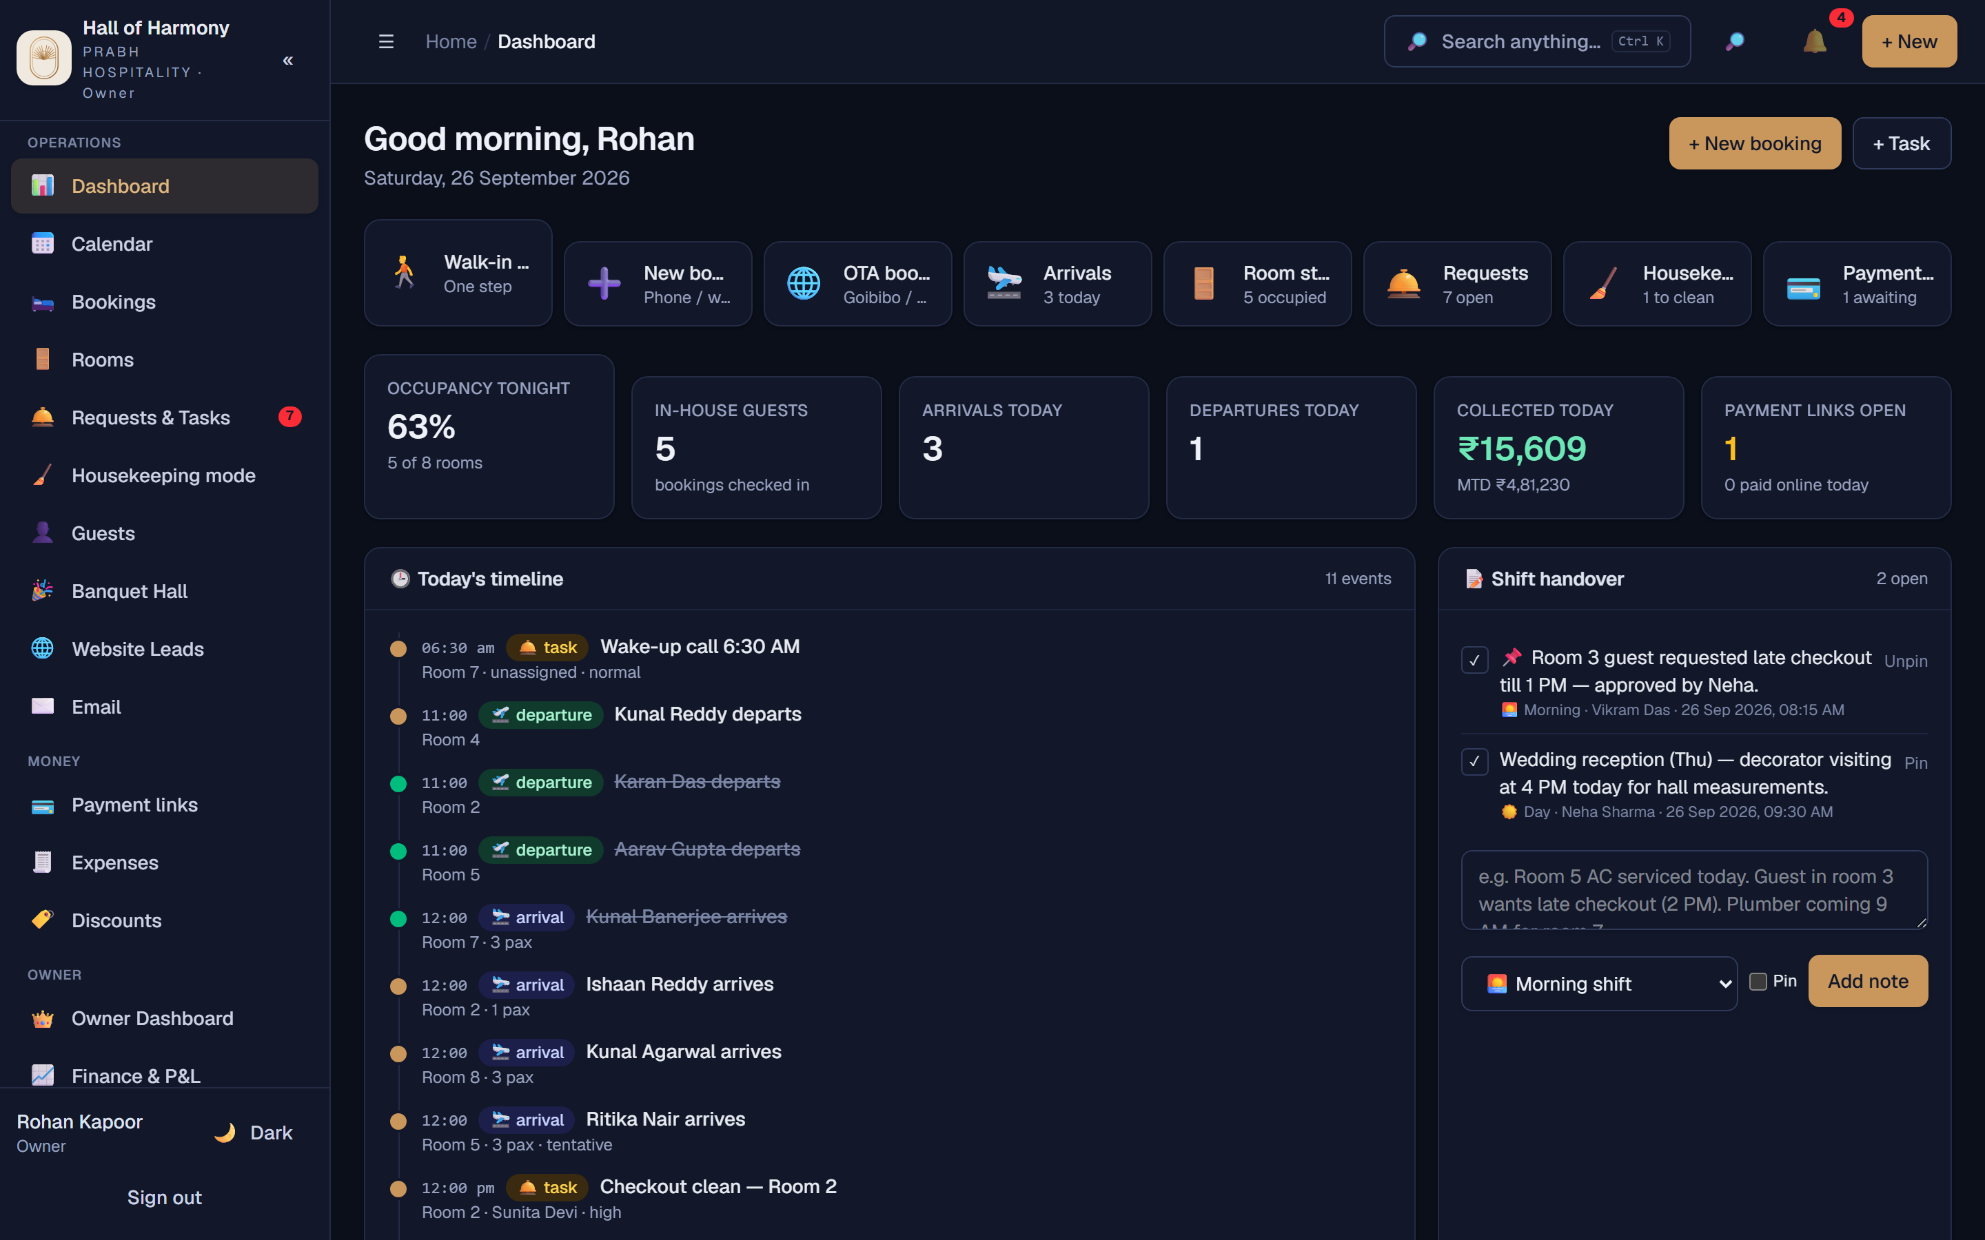Open the Room status 5 occupied card
1985x1240 pixels.
coord(1257,284)
